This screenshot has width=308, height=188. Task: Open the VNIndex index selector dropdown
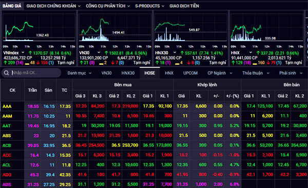[x=23, y=53]
